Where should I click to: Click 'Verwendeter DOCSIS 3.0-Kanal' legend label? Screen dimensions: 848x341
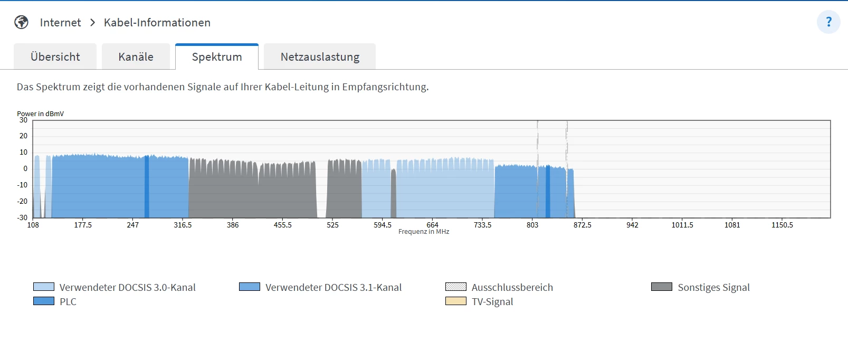click(x=127, y=287)
